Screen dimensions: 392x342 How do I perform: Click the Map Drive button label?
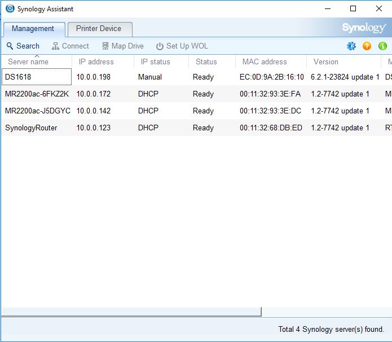[127, 46]
